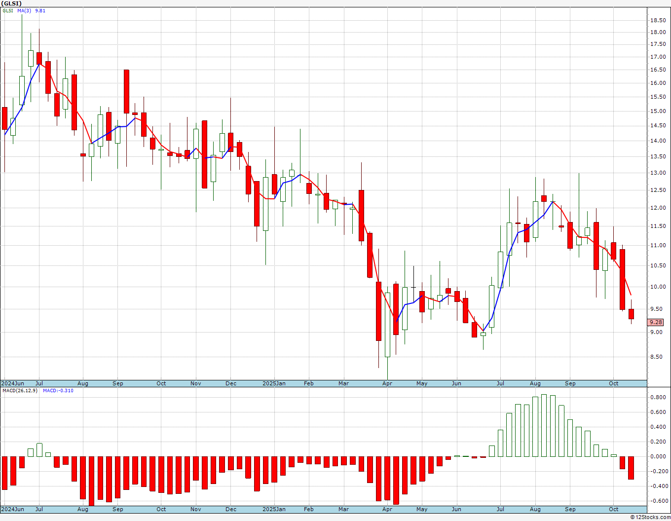The image size is (671, 521).
Task: Click the 16.00 price axis label
Action: pos(658,83)
